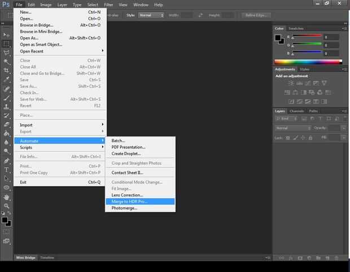Toggle the type layer filter button
350x272 pixels.
[x=320, y=119]
